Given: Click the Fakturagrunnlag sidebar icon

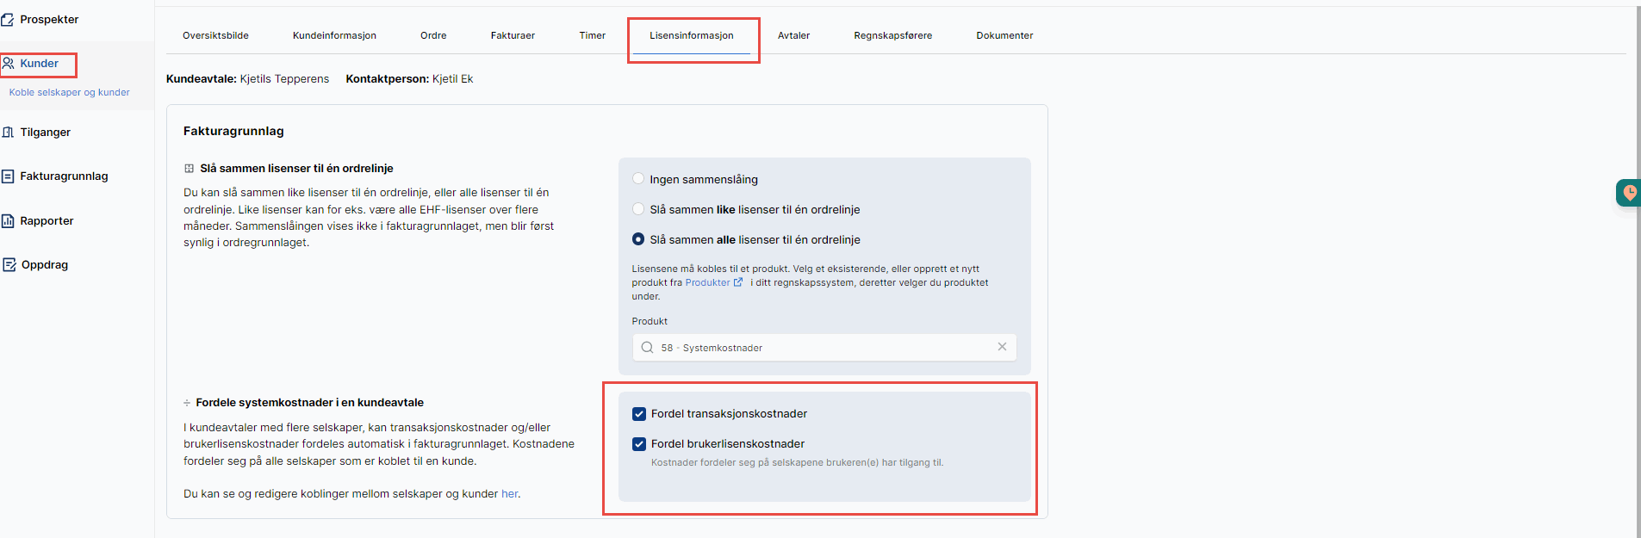Looking at the screenshot, I should (x=8, y=176).
